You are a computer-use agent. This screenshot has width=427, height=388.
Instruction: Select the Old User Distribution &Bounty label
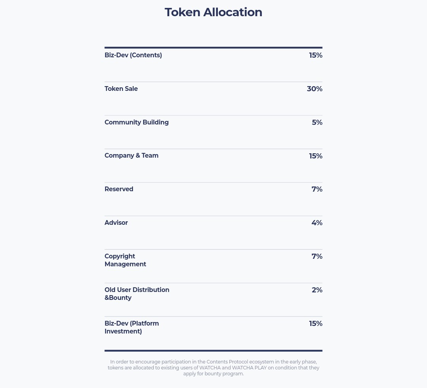pos(137,294)
